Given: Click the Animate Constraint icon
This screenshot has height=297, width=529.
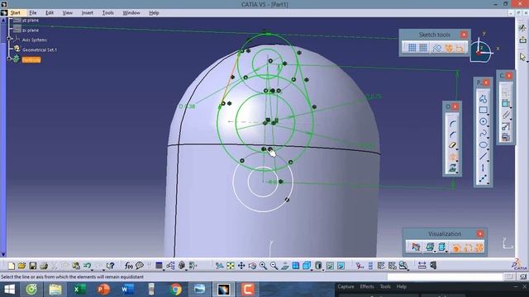Looking at the screenshot, I should coord(505,126).
